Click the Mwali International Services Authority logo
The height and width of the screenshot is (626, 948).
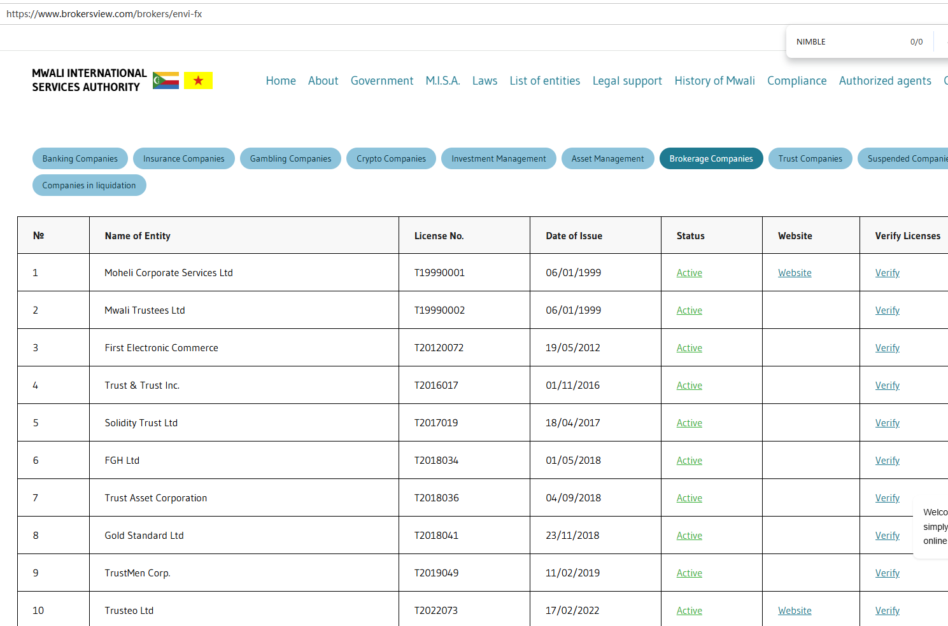tap(89, 81)
